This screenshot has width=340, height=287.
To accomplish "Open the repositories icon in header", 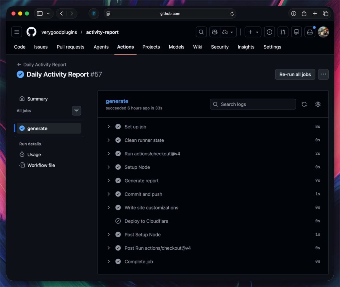I will coord(297,32).
